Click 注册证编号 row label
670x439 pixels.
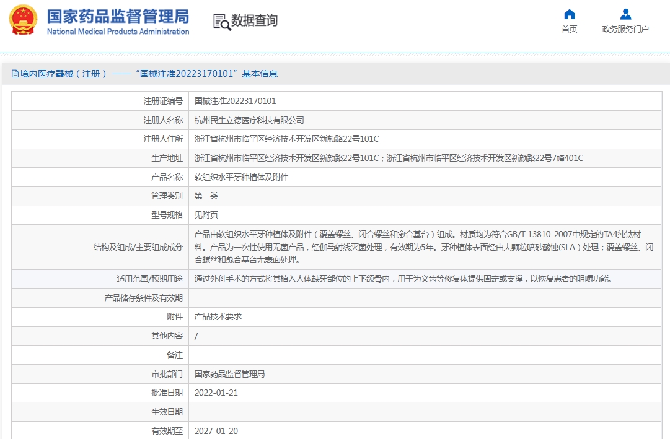click(163, 101)
